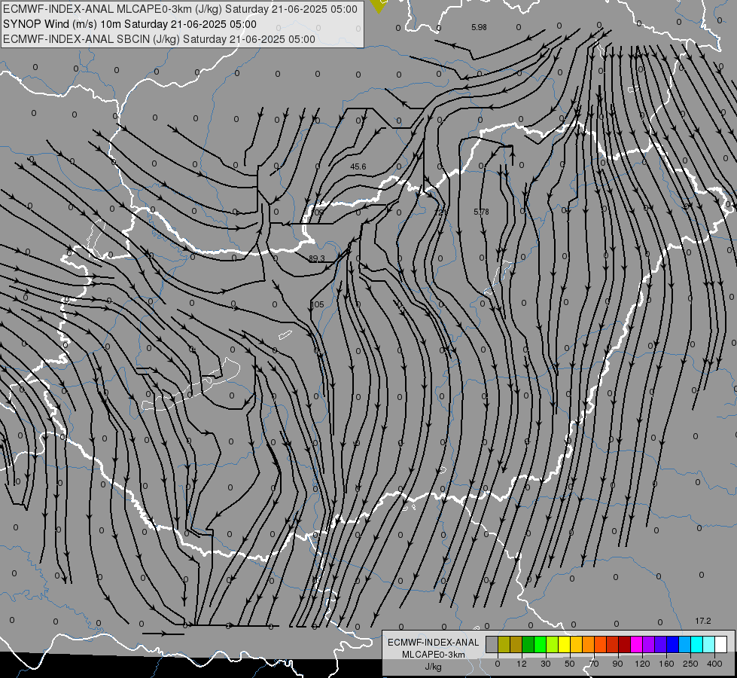Click the 'J/kg' unit label in legend
Screen dimensions: 737x678
[434, 667]
